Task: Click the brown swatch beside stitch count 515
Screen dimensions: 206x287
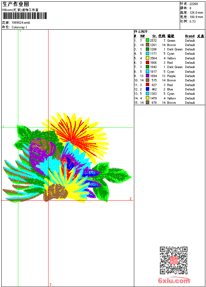Action: pyautogui.click(x=148, y=80)
